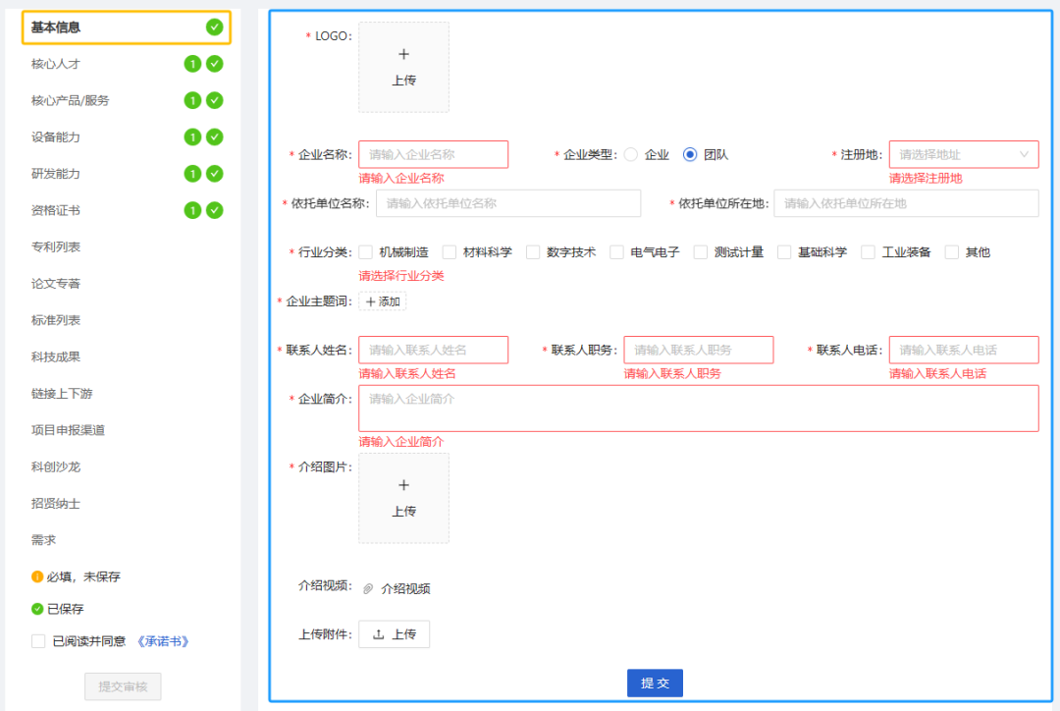This screenshot has width=1060, height=711.
Task: Switch to the 科技成果 sidebar item
Action: point(56,357)
